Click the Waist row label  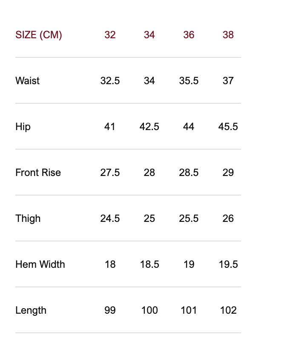point(27,81)
